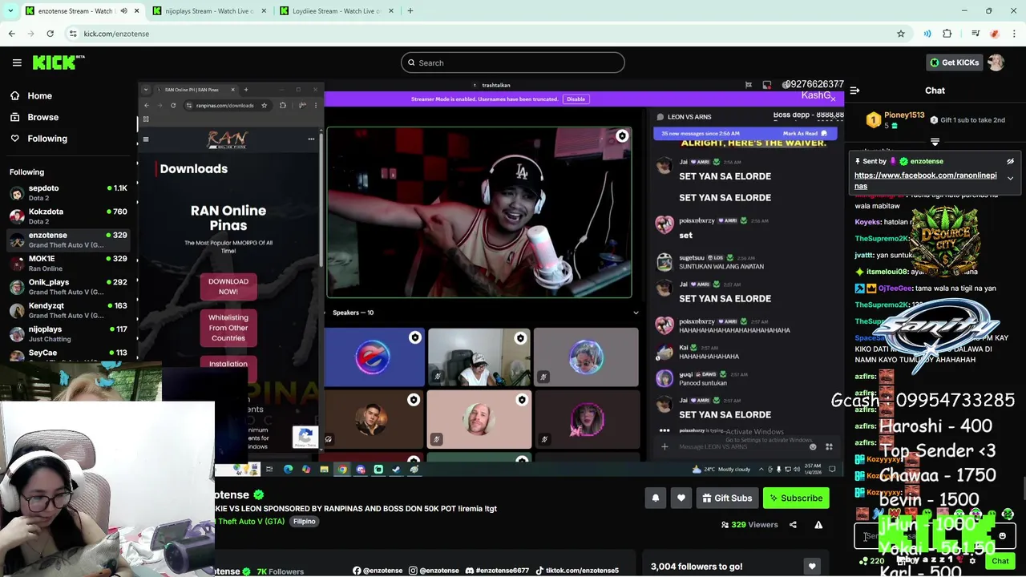Collapse Speakers section chevron in stream
Viewport: 1026px width, 577px height.
tap(636, 313)
